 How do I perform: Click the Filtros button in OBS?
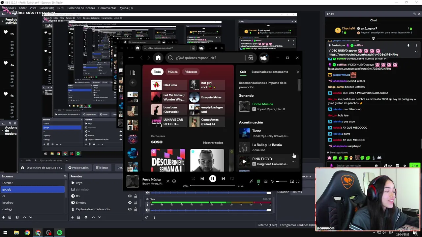coord(102,168)
